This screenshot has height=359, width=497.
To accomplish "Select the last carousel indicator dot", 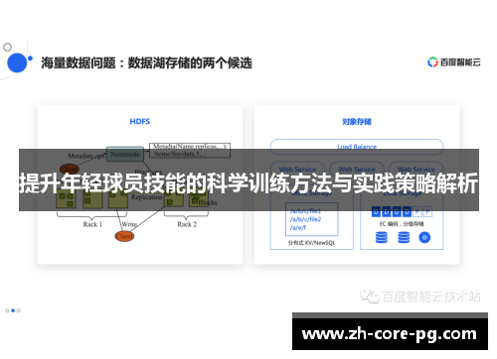I will (x=19, y=310).
